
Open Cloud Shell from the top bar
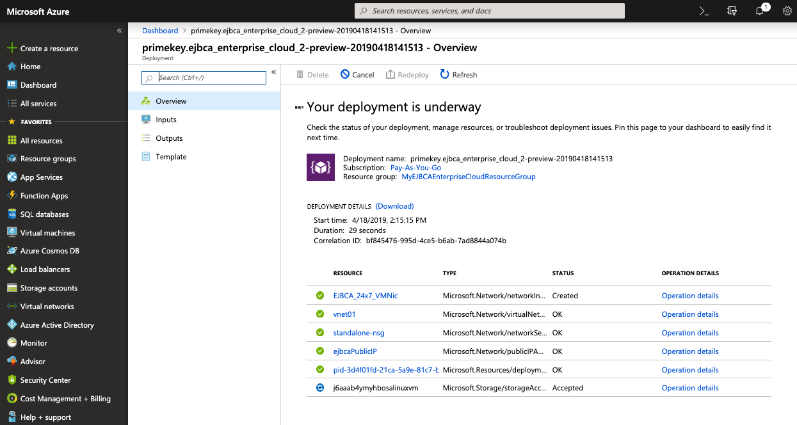(x=704, y=11)
